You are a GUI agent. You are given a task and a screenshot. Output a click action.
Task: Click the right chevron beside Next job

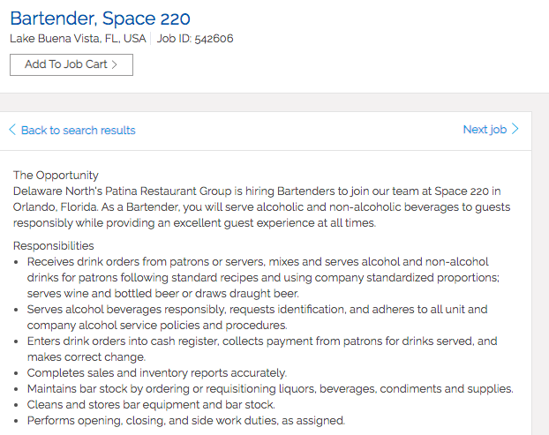515,130
